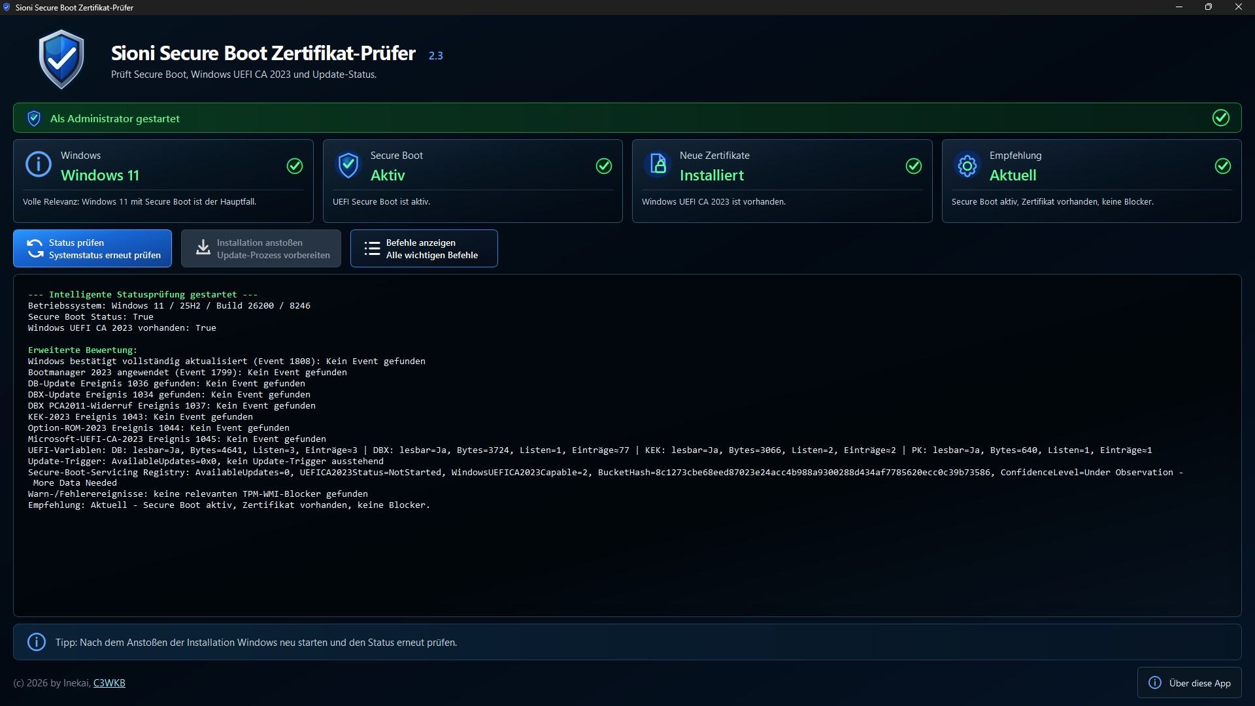Click 'Windows UEFI CA 2023 ist vorhanden.' text
This screenshot has width=1255, height=706.
coord(714,202)
